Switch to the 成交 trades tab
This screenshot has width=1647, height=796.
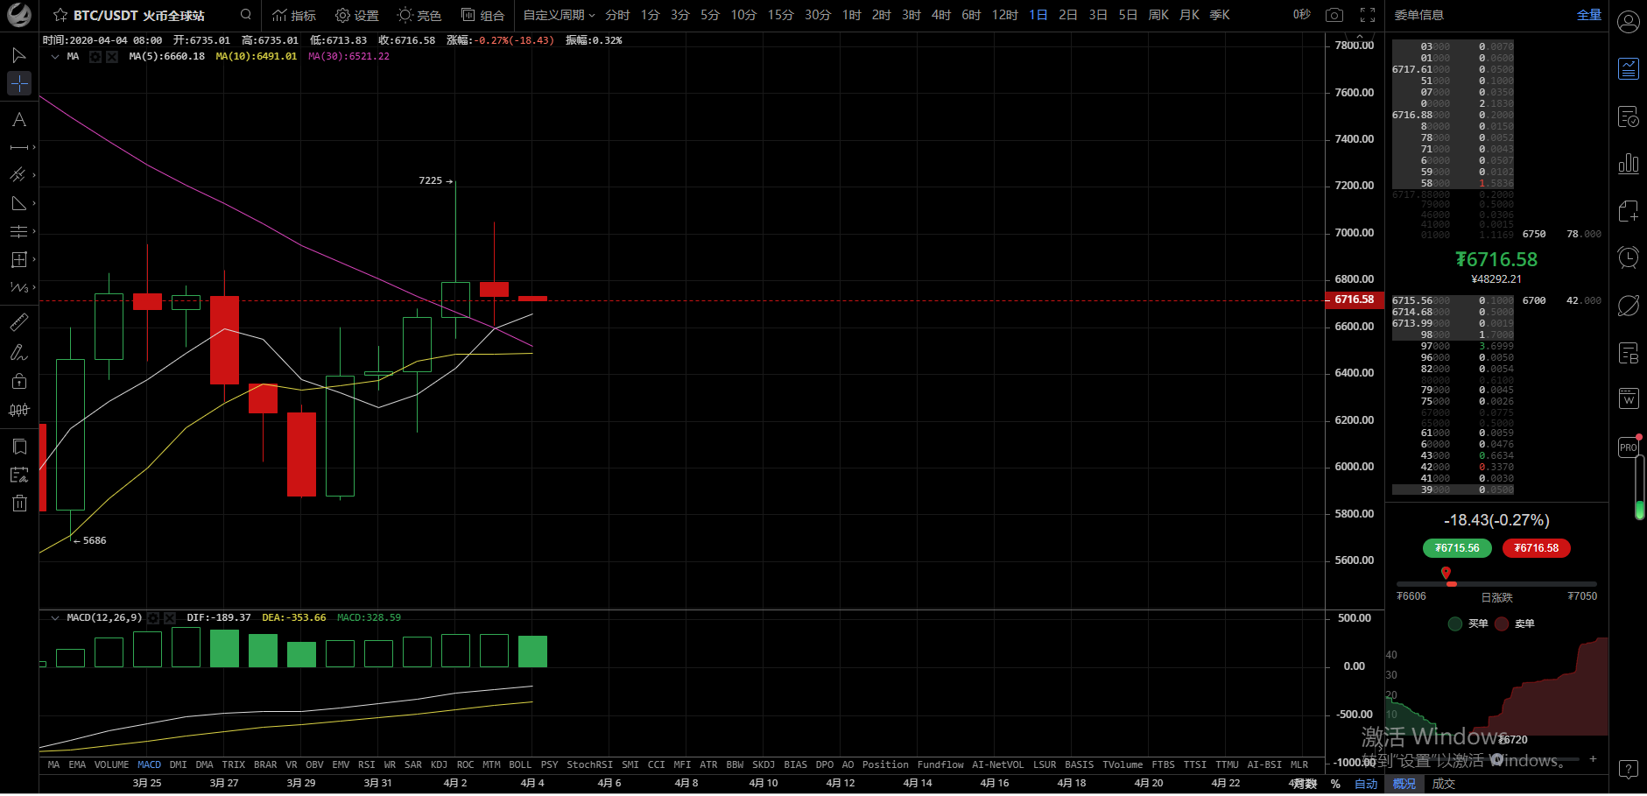point(1443,784)
